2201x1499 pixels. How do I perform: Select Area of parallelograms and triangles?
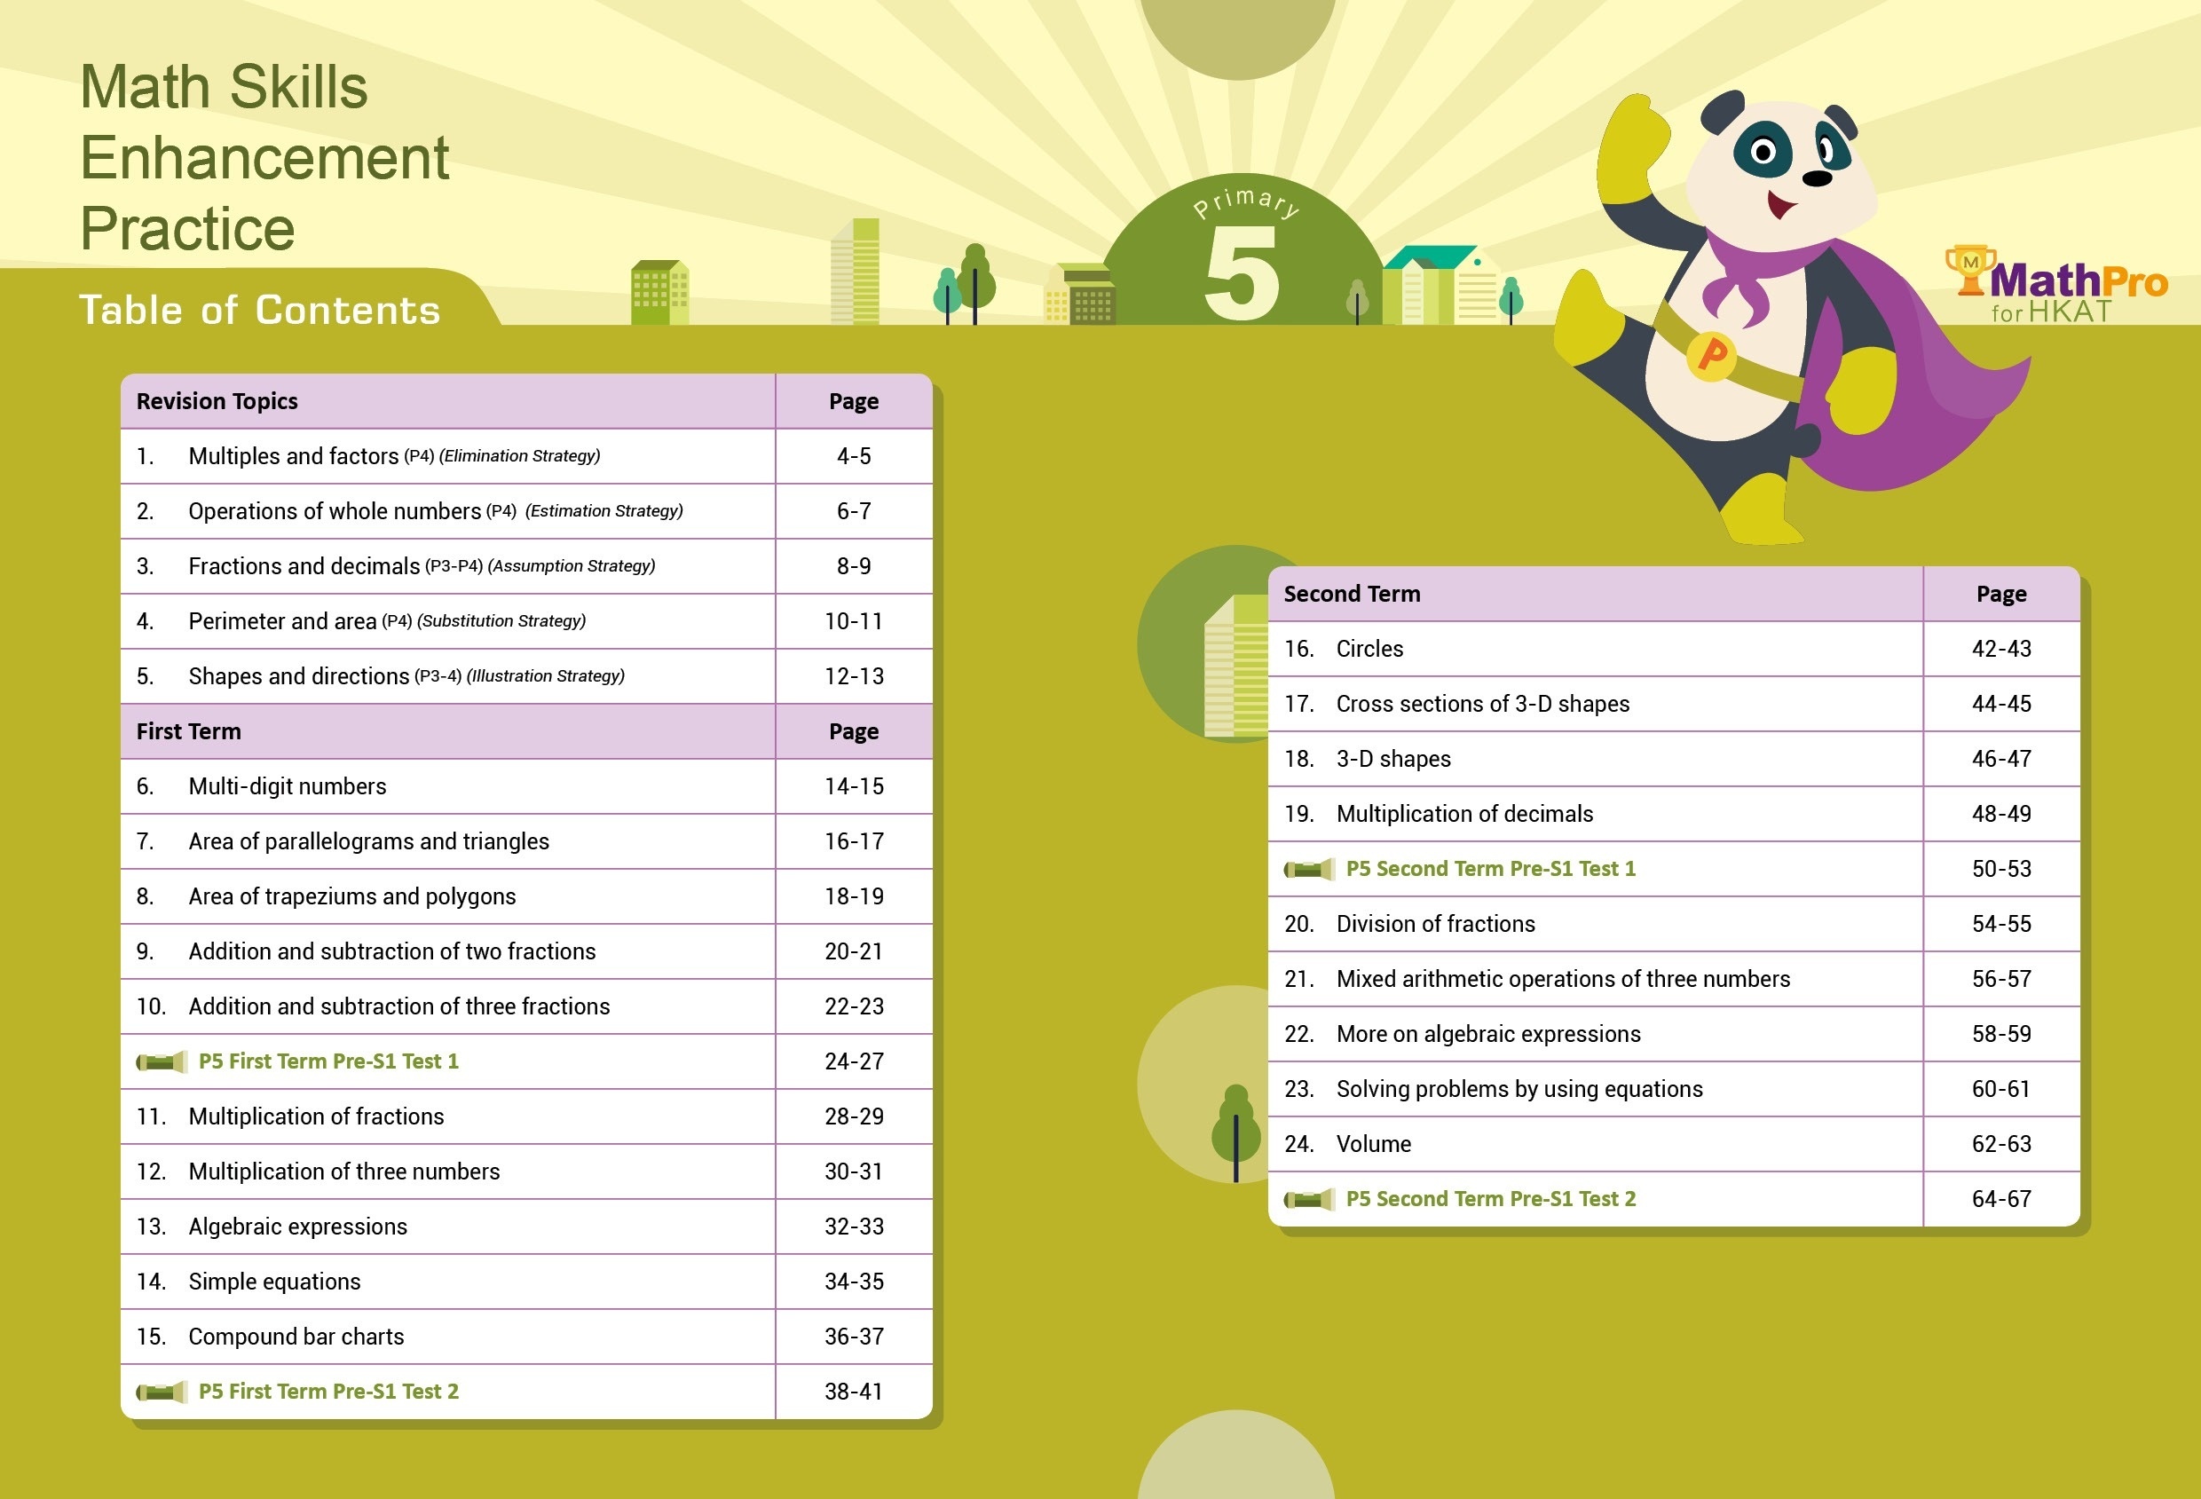tap(368, 840)
